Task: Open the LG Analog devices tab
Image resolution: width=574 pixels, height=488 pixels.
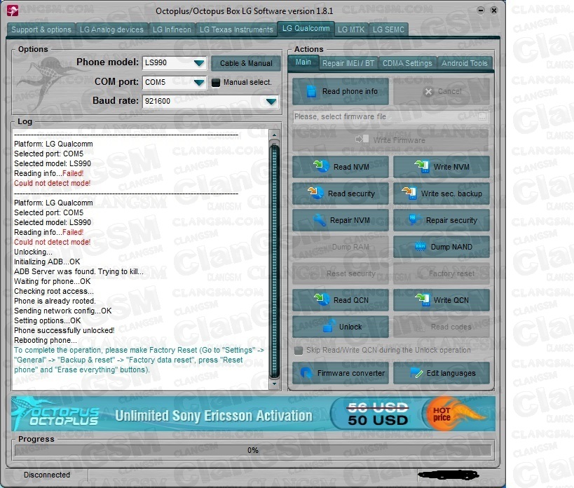Action: [111, 29]
